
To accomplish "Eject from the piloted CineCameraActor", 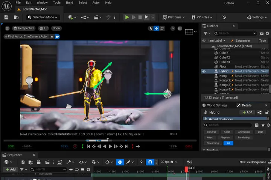I will pos(52,36).
